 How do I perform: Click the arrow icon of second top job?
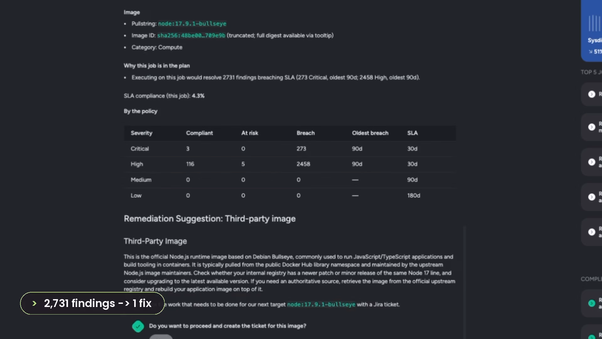point(591,127)
